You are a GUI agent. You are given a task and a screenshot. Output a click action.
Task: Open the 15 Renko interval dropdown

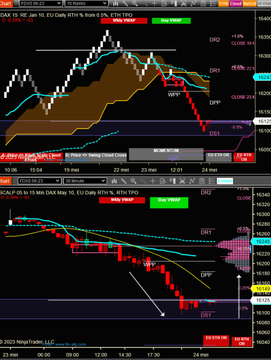pyautogui.click(x=87, y=3)
